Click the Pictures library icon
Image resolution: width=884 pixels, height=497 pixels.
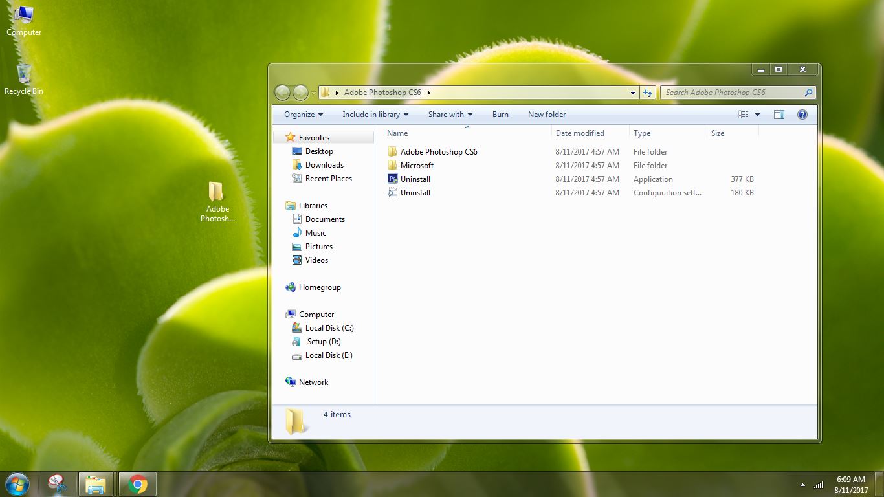coord(297,247)
